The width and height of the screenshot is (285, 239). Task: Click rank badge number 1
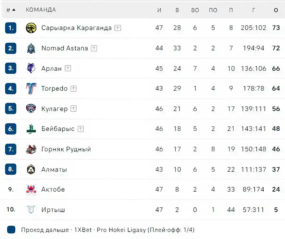coord(11,28)
